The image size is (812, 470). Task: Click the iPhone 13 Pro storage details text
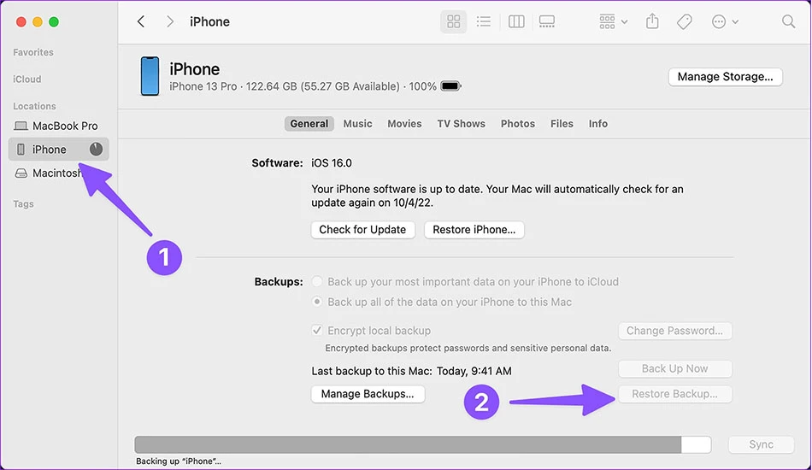[303, 86]
